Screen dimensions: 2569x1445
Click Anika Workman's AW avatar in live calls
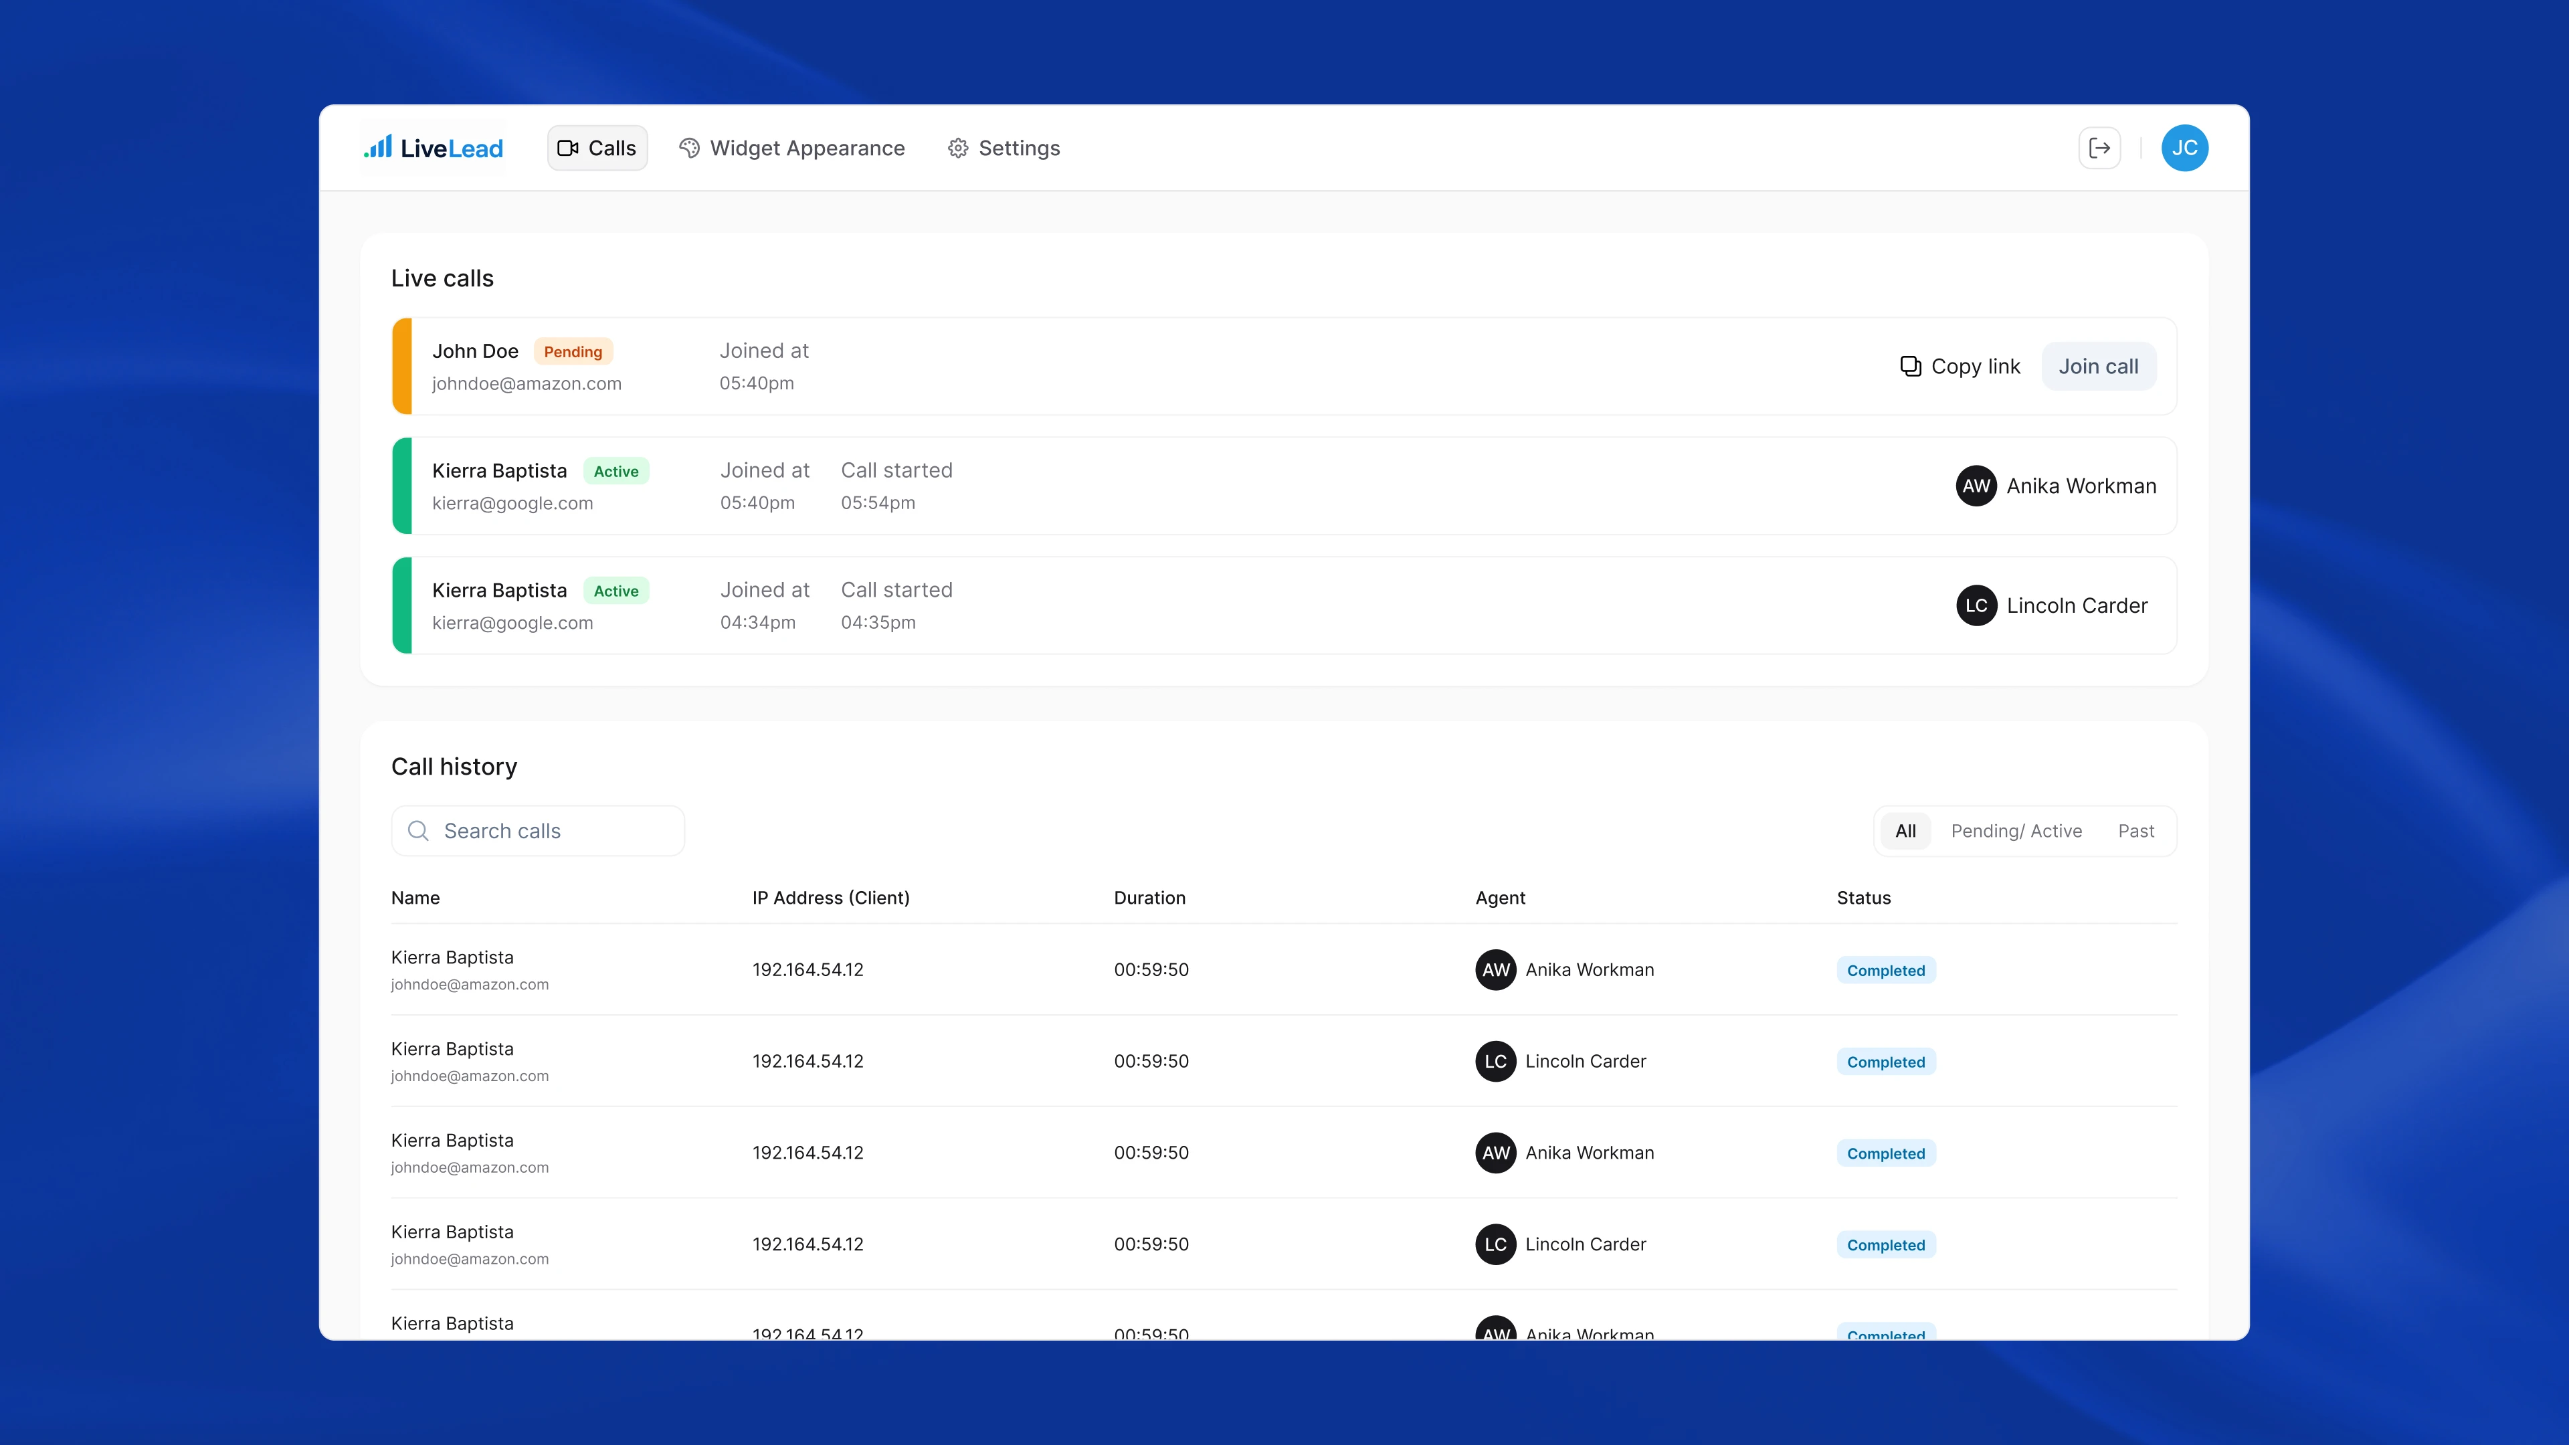click(x=1976, y=486)
